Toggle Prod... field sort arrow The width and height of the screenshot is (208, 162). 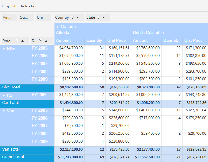(x=22, y=41)
